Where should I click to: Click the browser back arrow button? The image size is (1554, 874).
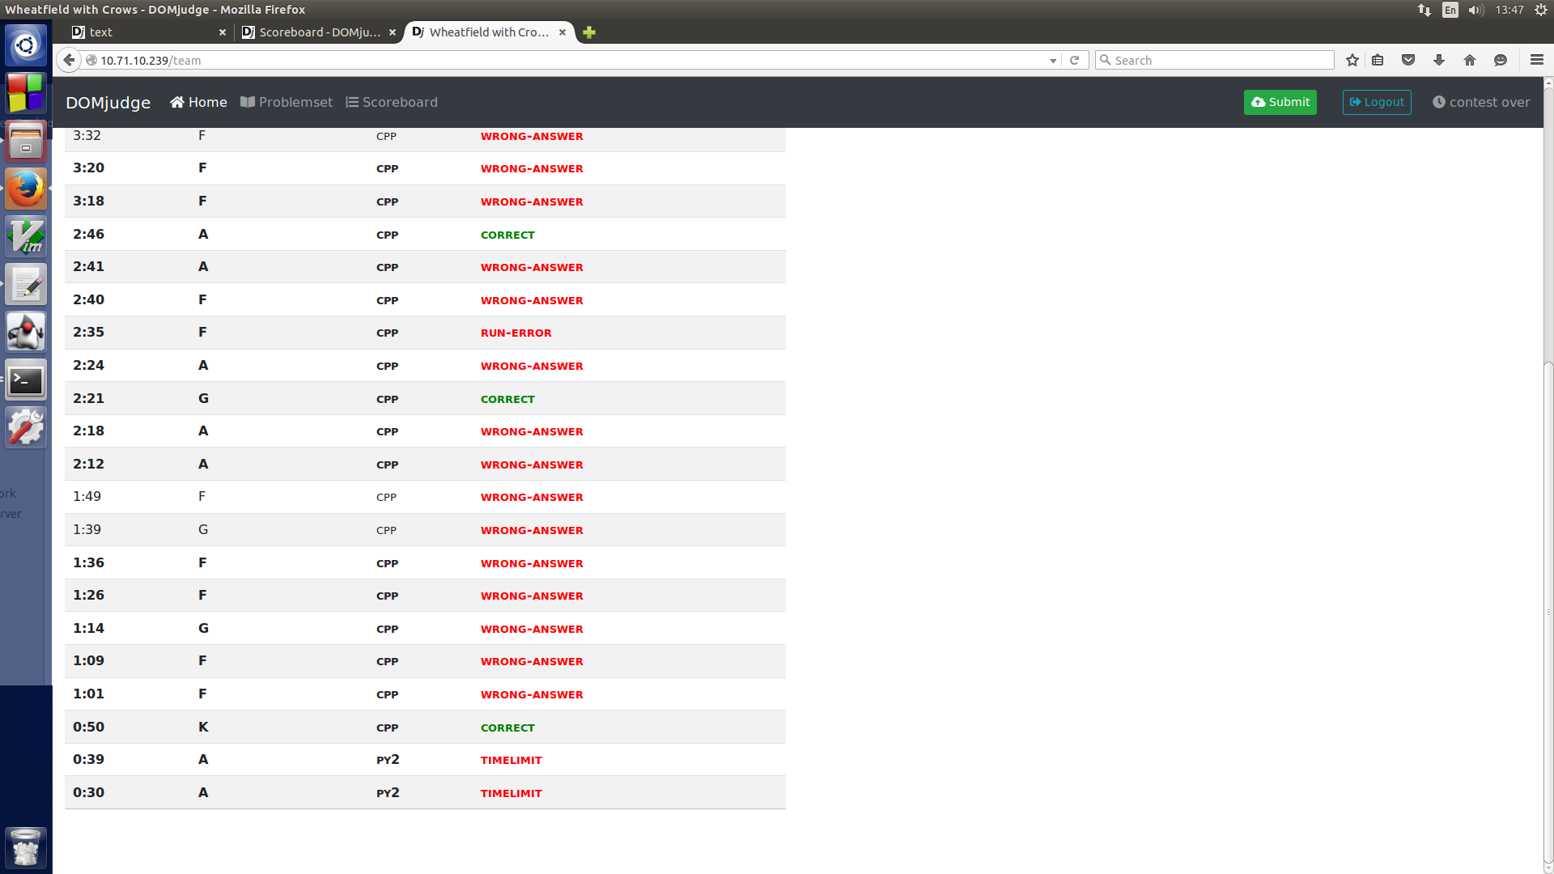pos(69,60)
